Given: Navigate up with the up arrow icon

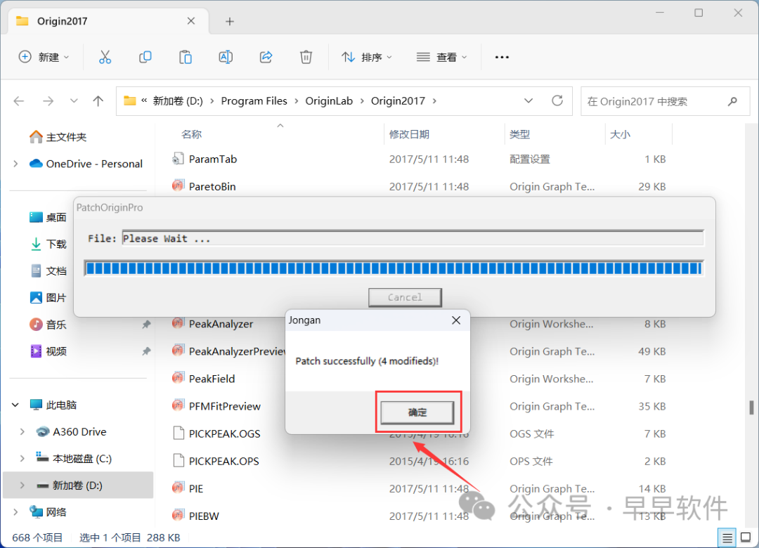Looking at the screenshot, I should (98, 101).
